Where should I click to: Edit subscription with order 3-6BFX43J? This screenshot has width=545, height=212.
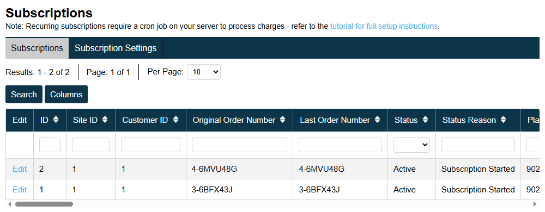pos(20,190)
